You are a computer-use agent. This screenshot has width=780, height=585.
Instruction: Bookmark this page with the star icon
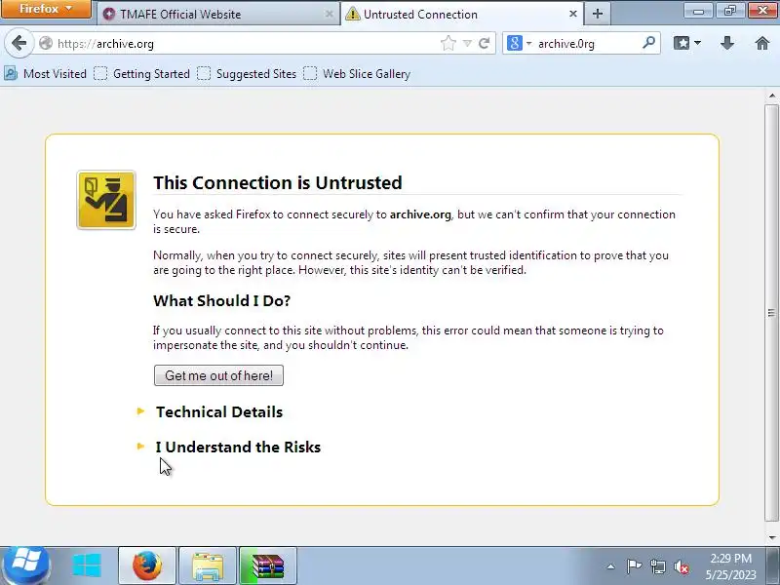pos(448,43)
